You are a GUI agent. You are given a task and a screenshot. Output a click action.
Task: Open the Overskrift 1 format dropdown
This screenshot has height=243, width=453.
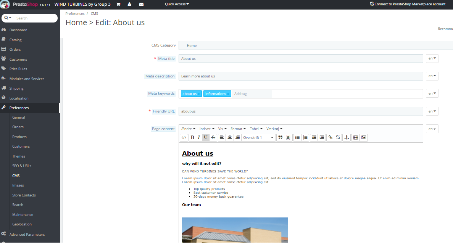[258, 138]
